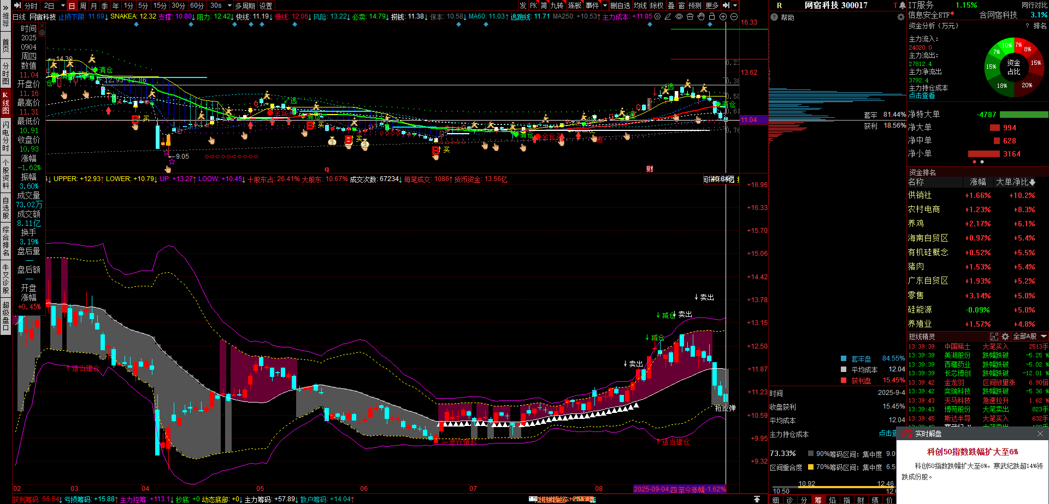Click the question mark next to 排名
Image resolution: width=1049 pixels, height=504 pixels.
click(1027, 26)
